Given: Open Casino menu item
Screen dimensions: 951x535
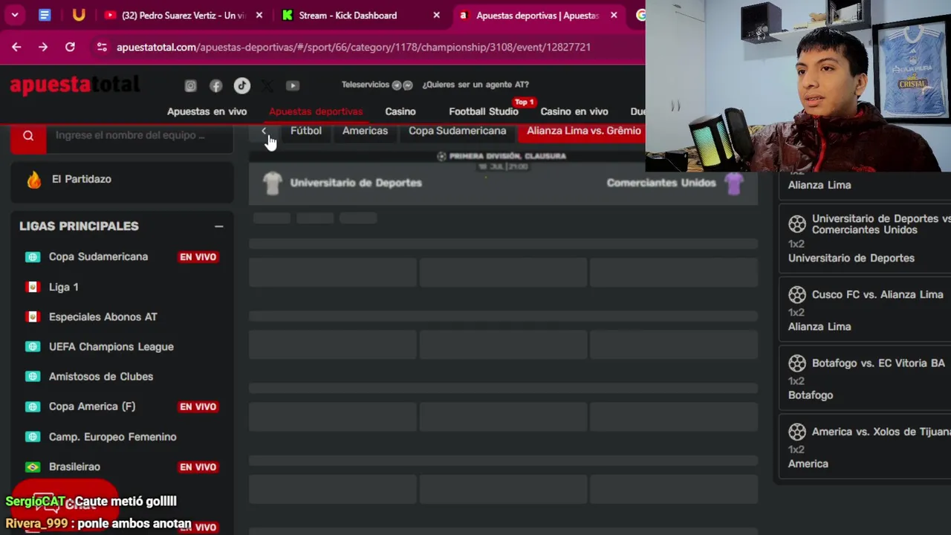Looking at the screenshot, I should click(x=400, y=111).
